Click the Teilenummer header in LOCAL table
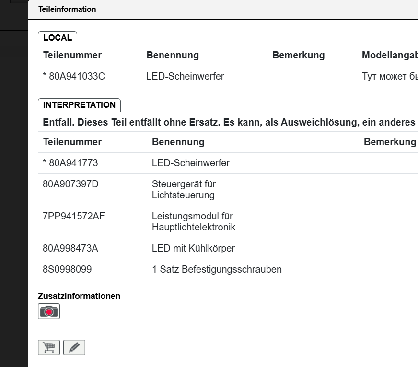The height and width of the screenshot is (367, 418). (72, 55)
